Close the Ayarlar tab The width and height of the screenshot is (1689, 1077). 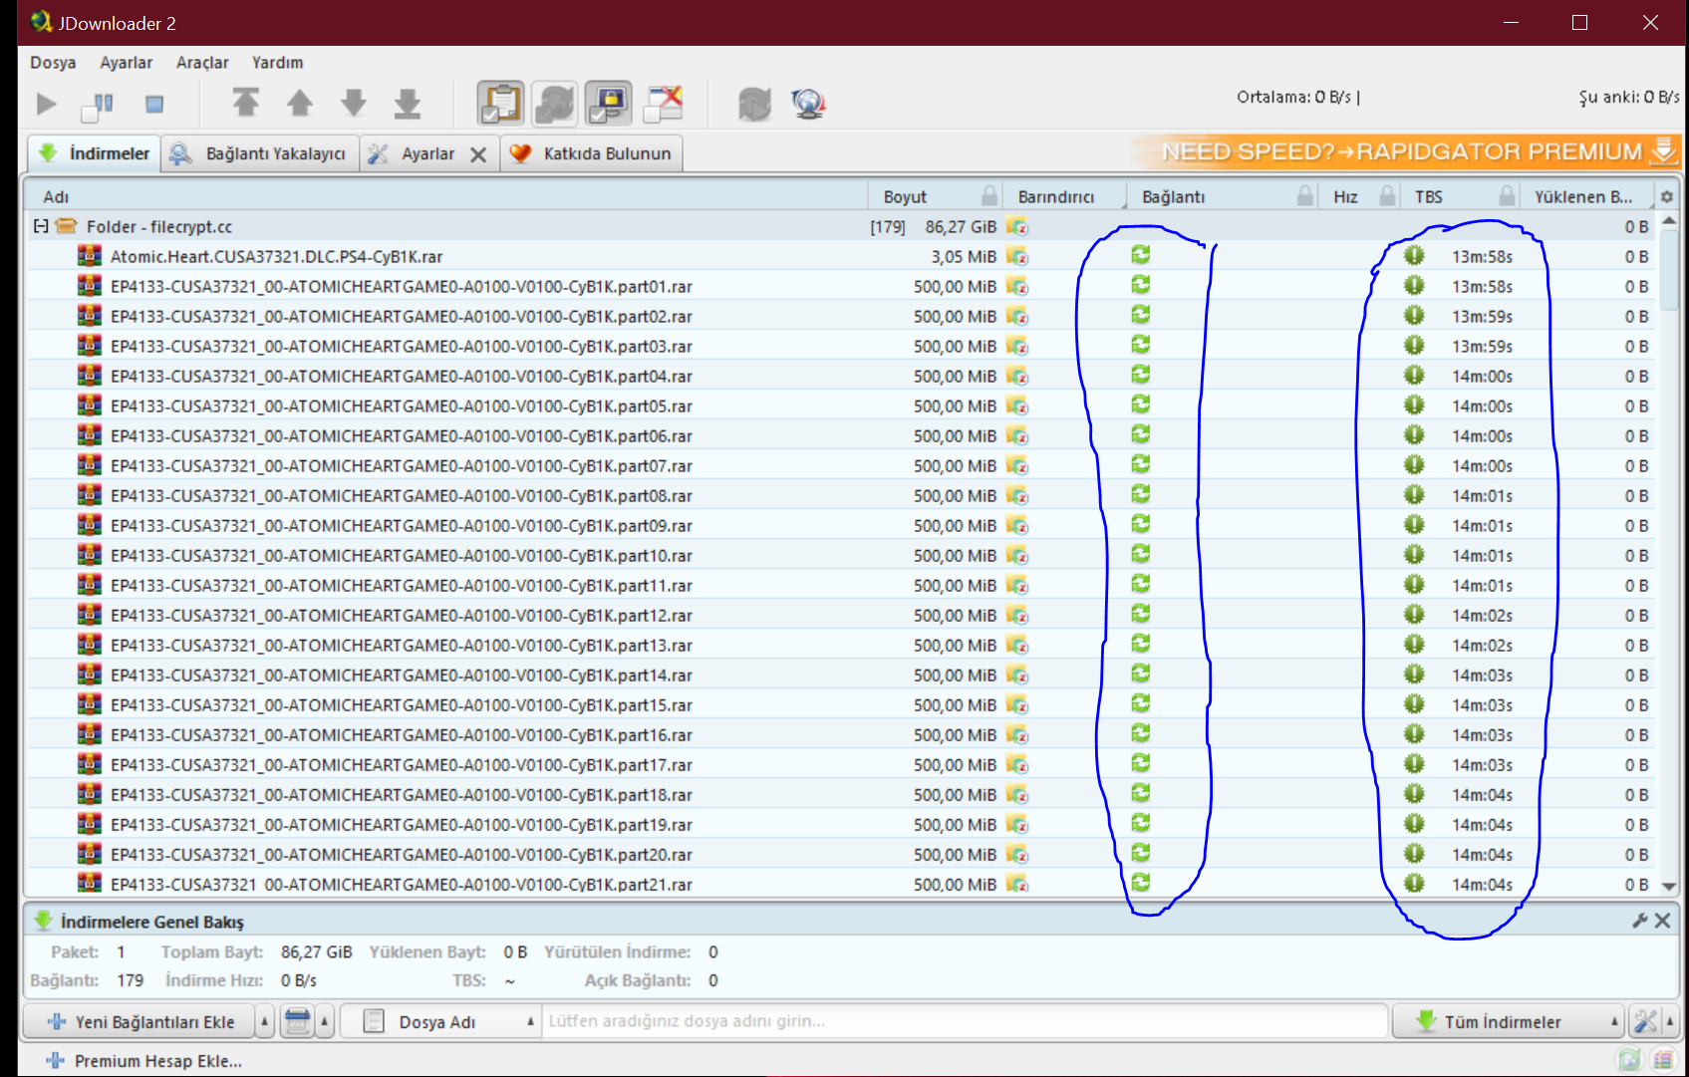click(x=478, y=154)
